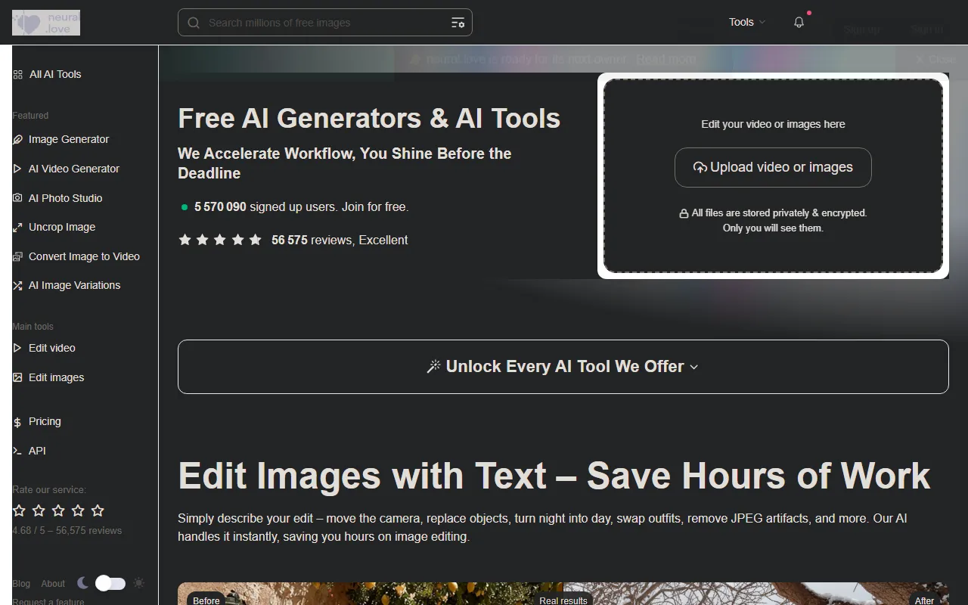968x605 pixels.
Task: Close the announcement banner
Action: [935, 59]
